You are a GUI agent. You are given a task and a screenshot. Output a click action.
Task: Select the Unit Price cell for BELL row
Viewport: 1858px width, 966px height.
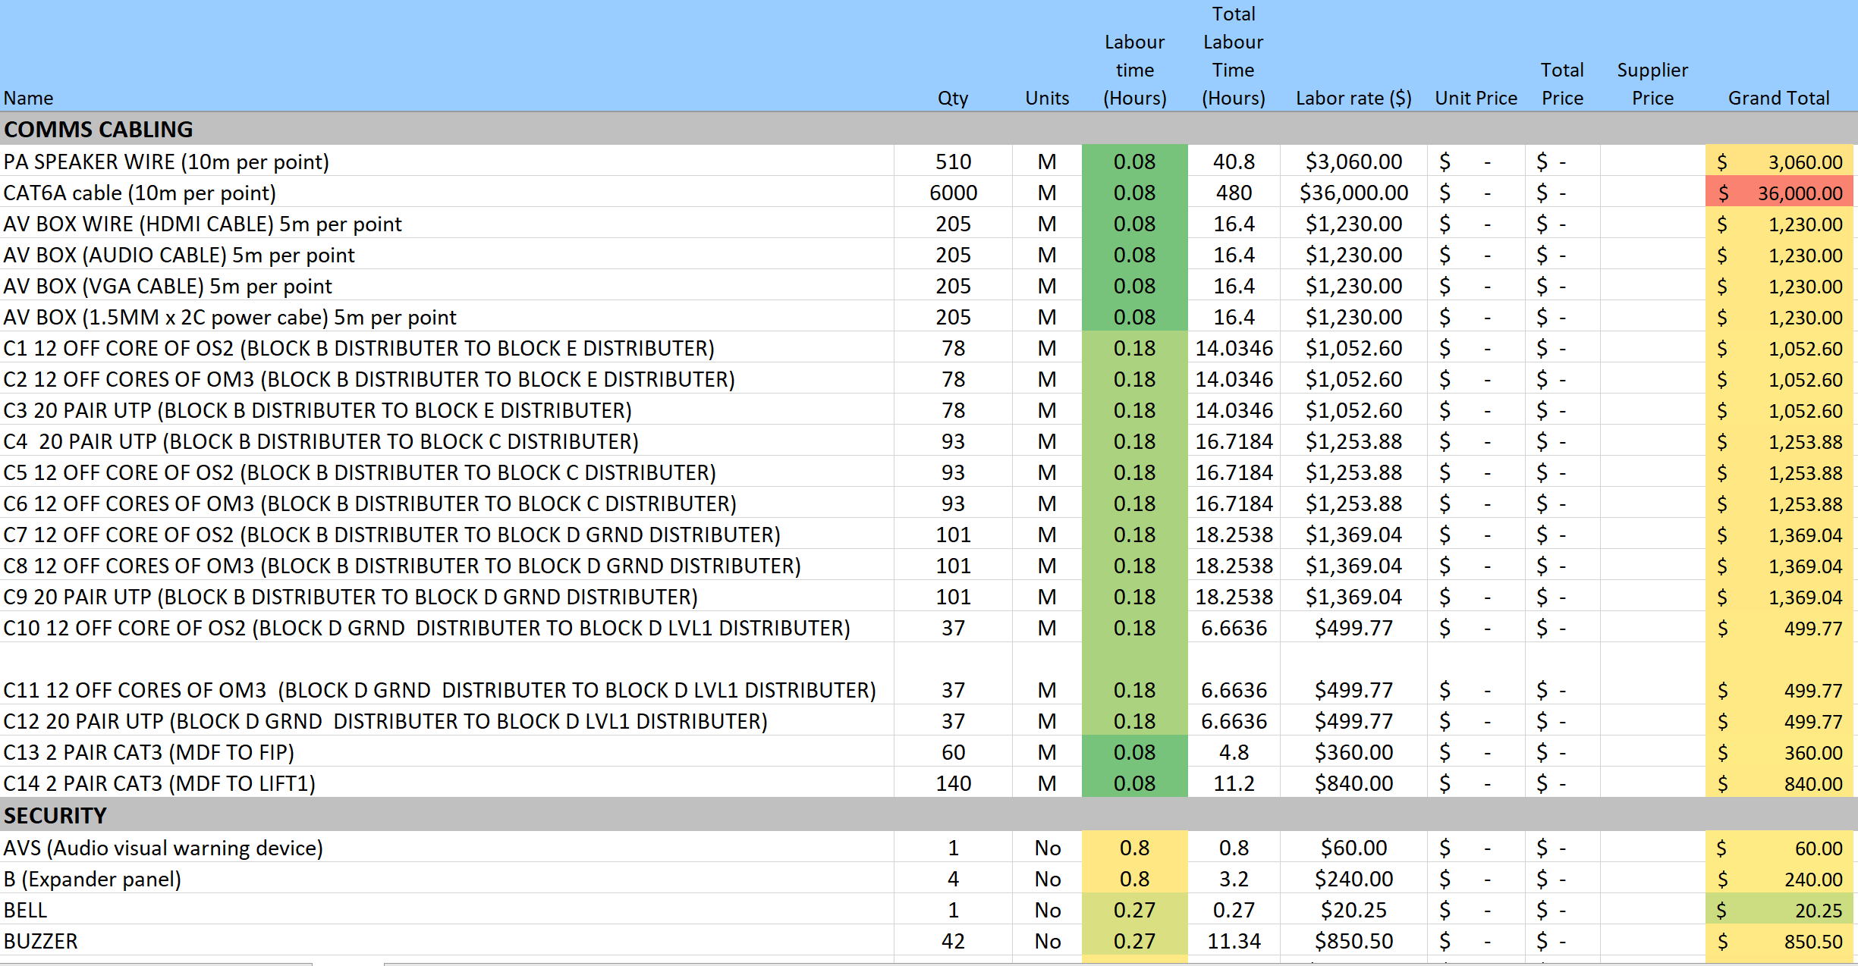(1476, 910)
